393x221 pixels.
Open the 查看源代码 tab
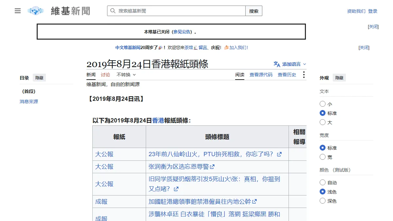click(x=261, y=75)
